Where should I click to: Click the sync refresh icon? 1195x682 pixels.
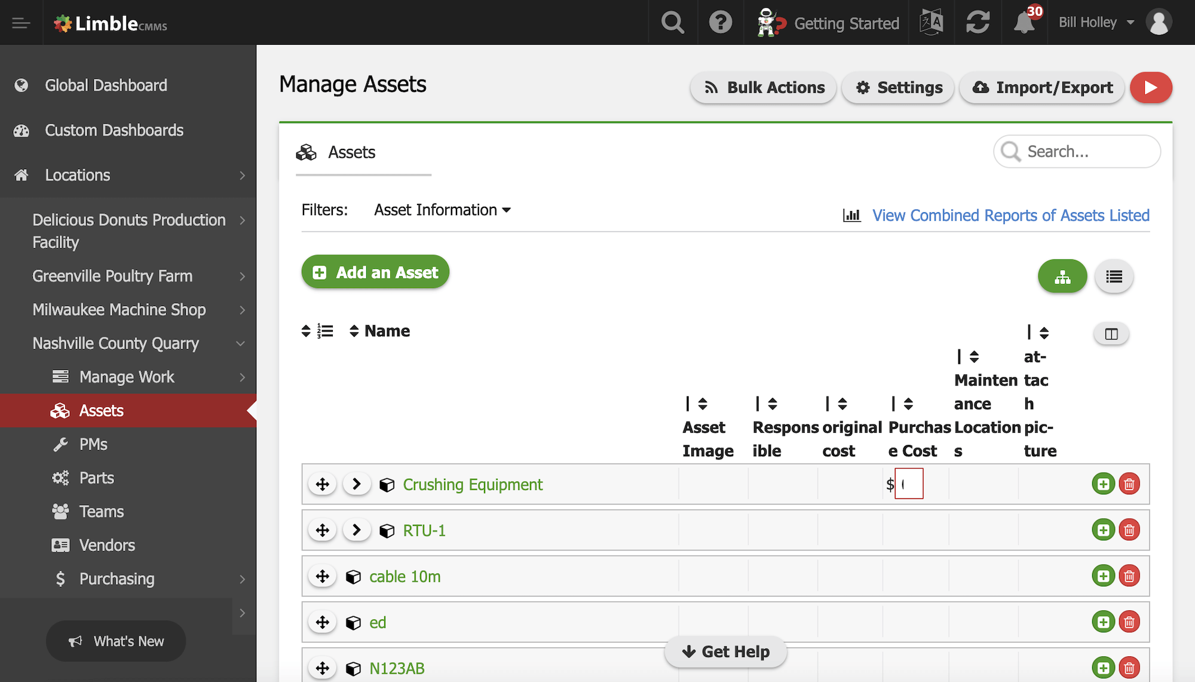point(978,22)
